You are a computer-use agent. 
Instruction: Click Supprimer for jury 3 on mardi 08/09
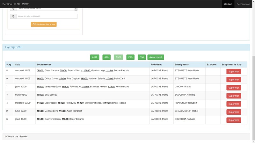[x=233, y=96]
